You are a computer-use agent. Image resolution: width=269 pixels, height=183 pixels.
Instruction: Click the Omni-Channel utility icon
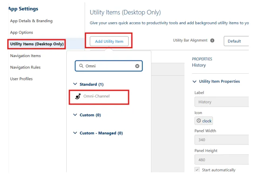pyautogui.click(x=78, y=96)
